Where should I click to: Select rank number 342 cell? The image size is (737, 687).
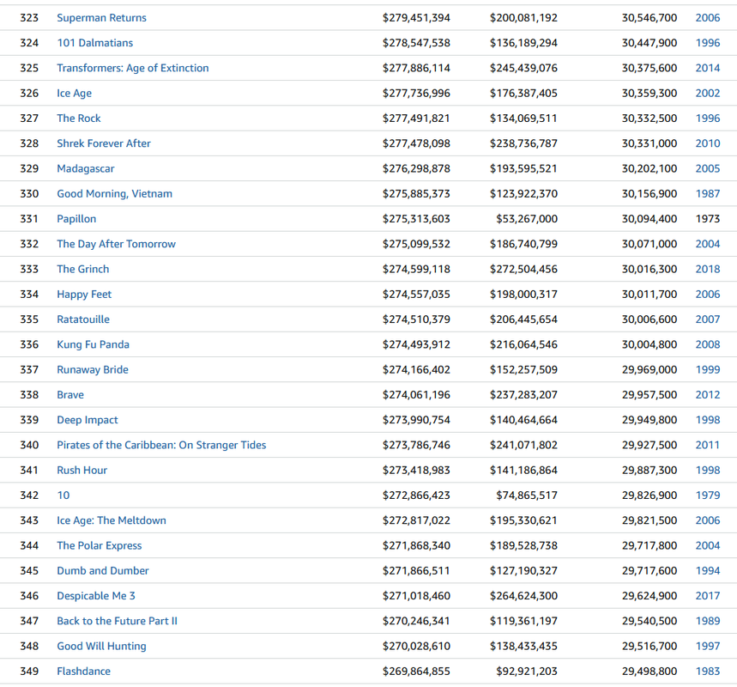click(29, 495)
